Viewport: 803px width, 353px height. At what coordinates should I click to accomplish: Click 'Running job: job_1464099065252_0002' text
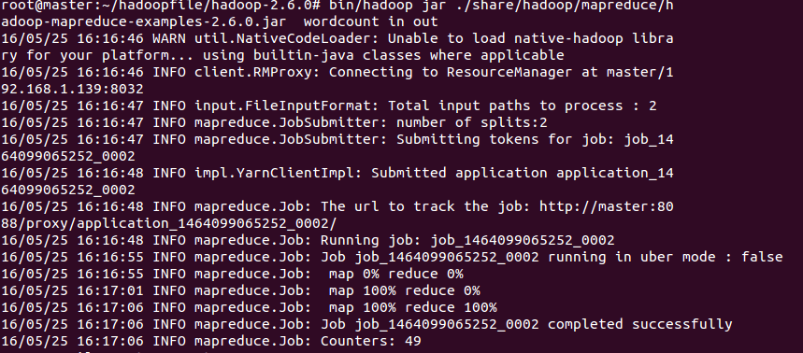(x=467, y=240)
